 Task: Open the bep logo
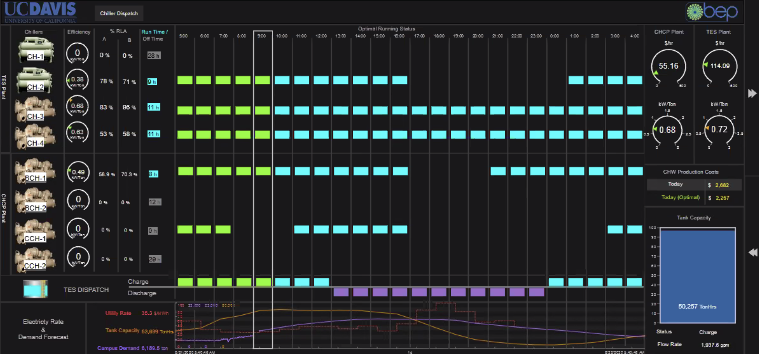click(x=712, y=12)
